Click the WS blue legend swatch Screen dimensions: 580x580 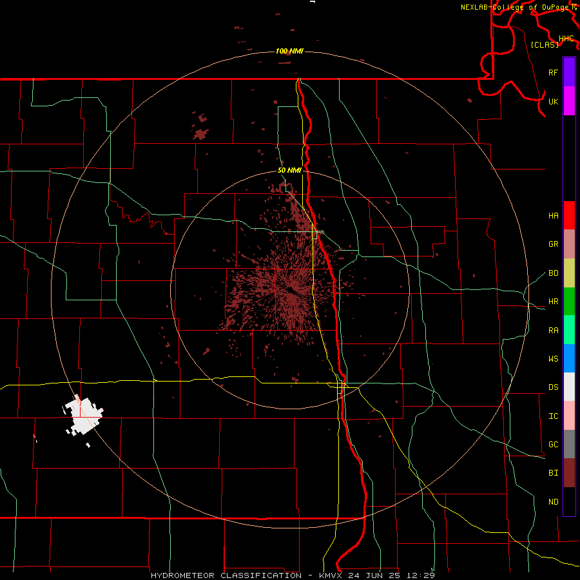point(569,358)
